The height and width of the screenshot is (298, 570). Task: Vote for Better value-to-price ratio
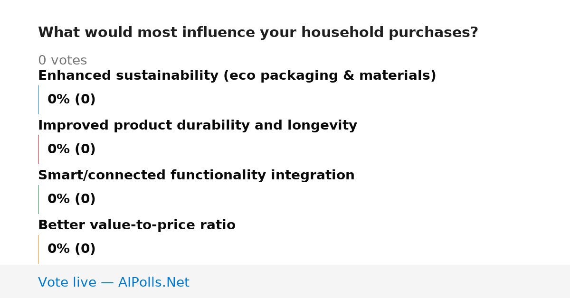point(137,225)
